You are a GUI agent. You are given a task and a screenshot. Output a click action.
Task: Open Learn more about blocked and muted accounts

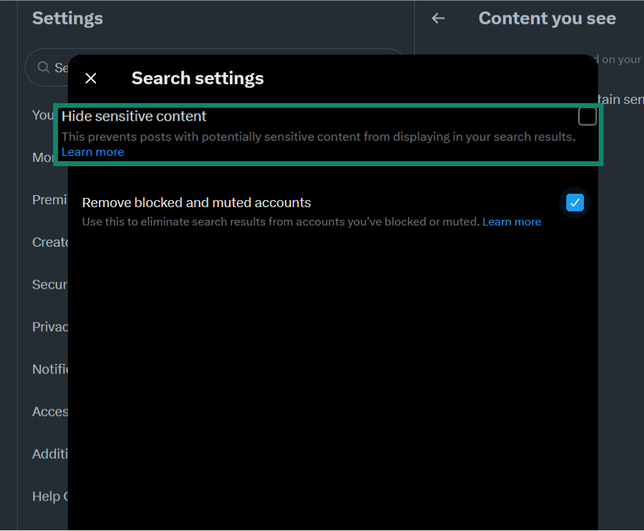coord(512,221)
